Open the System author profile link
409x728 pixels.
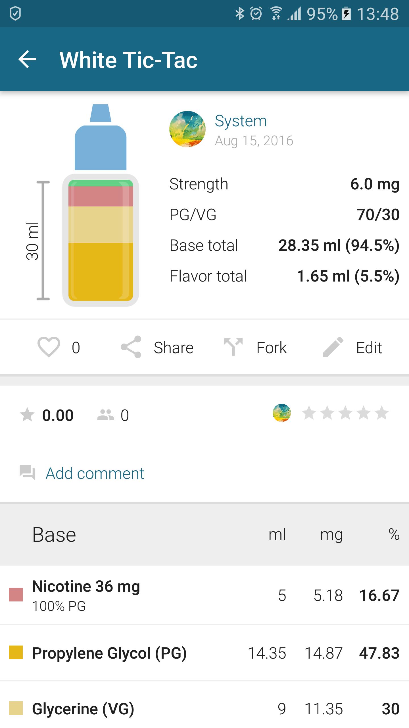point(241,121)
